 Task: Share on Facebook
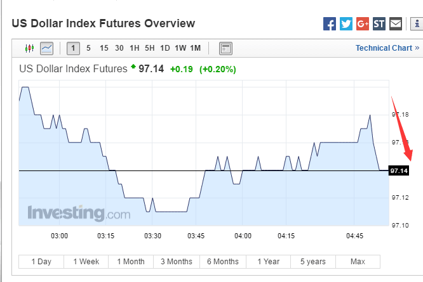coord(330,24)
